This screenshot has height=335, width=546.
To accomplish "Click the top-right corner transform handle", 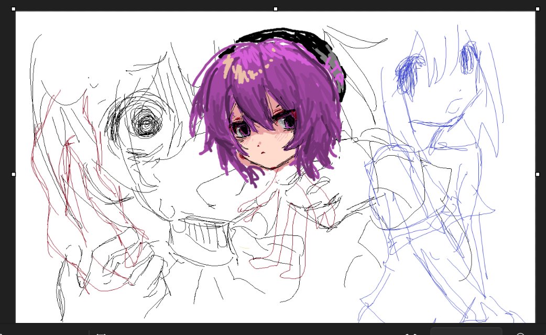I will pos(537,9).
